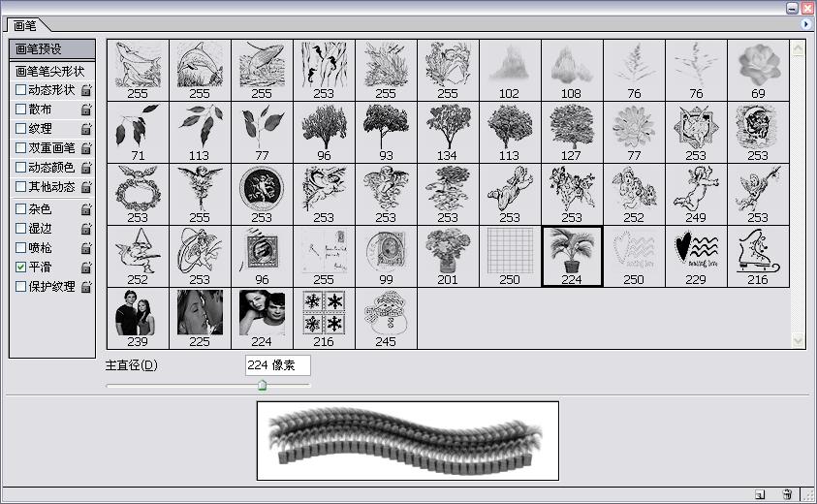Select the potted flower brush 201
The height and width of the screenshot is (504, 817).
pos(448,257)
